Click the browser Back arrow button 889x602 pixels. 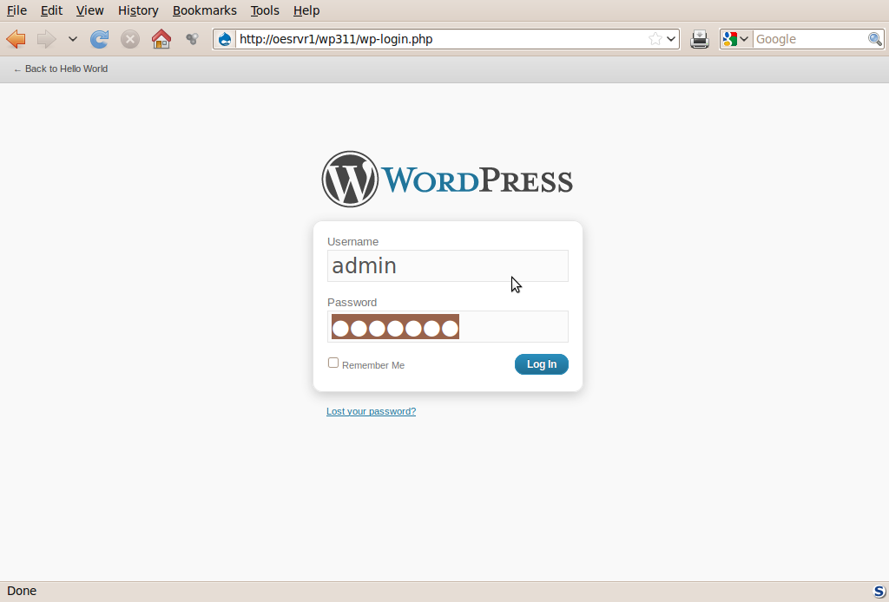[x=16, y=39]
